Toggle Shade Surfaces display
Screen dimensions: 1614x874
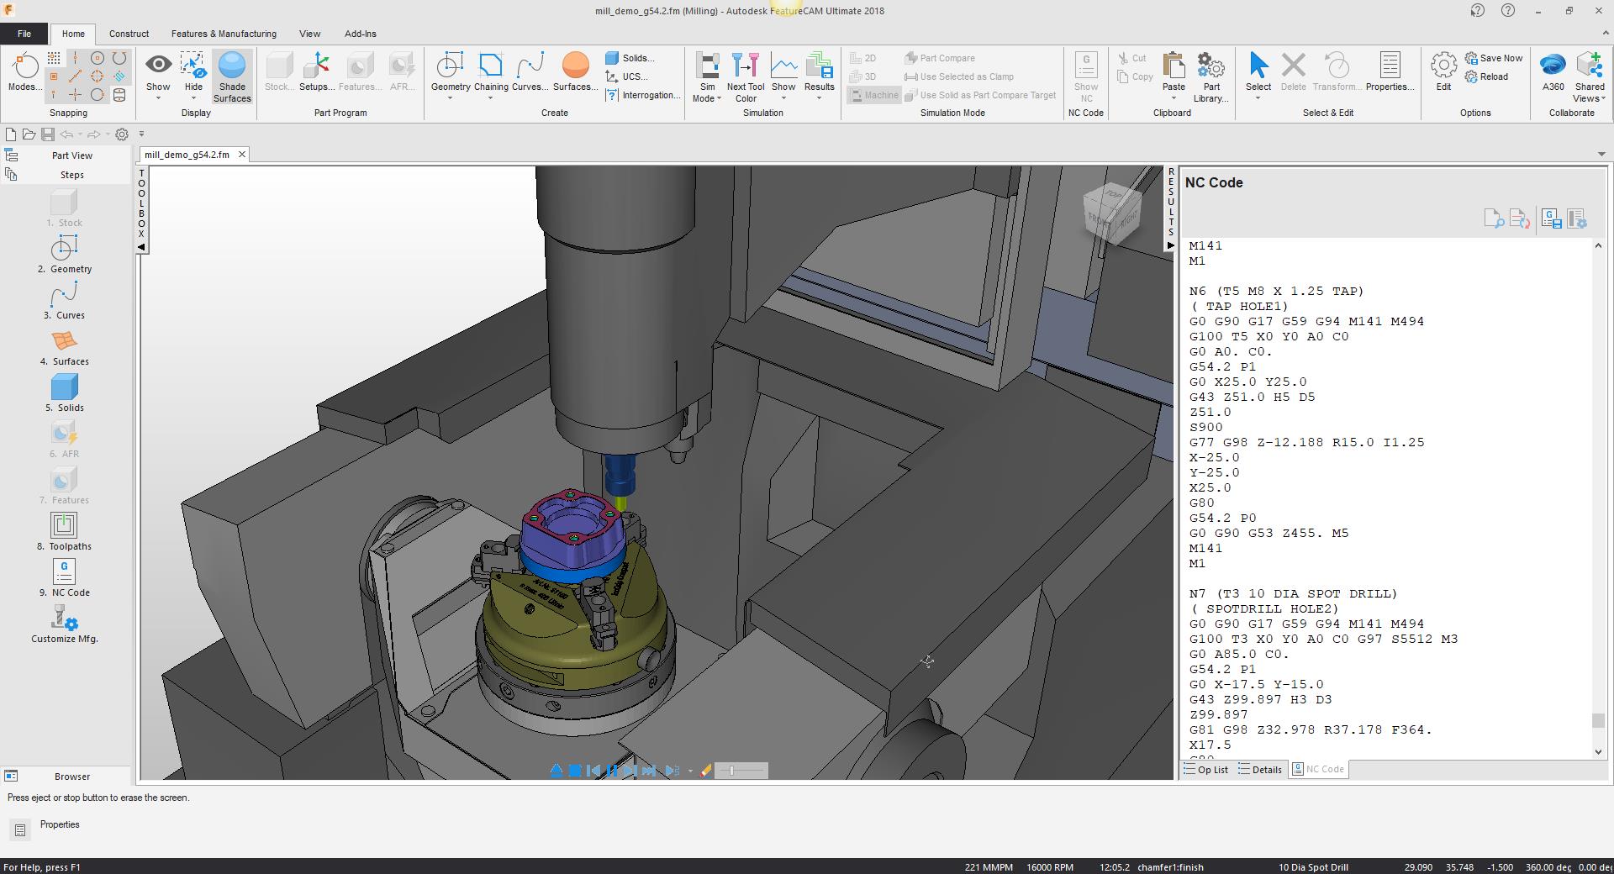point(232,77)
